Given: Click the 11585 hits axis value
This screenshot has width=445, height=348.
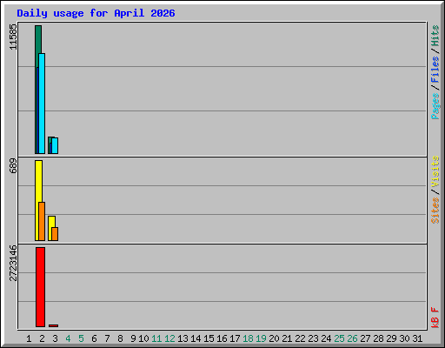Looking at the screenshot, I should pos(13,37).
